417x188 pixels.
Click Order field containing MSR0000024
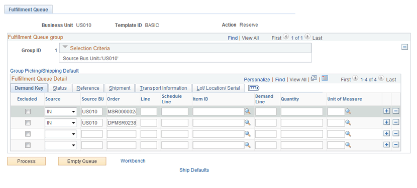(x=122, y=112)
